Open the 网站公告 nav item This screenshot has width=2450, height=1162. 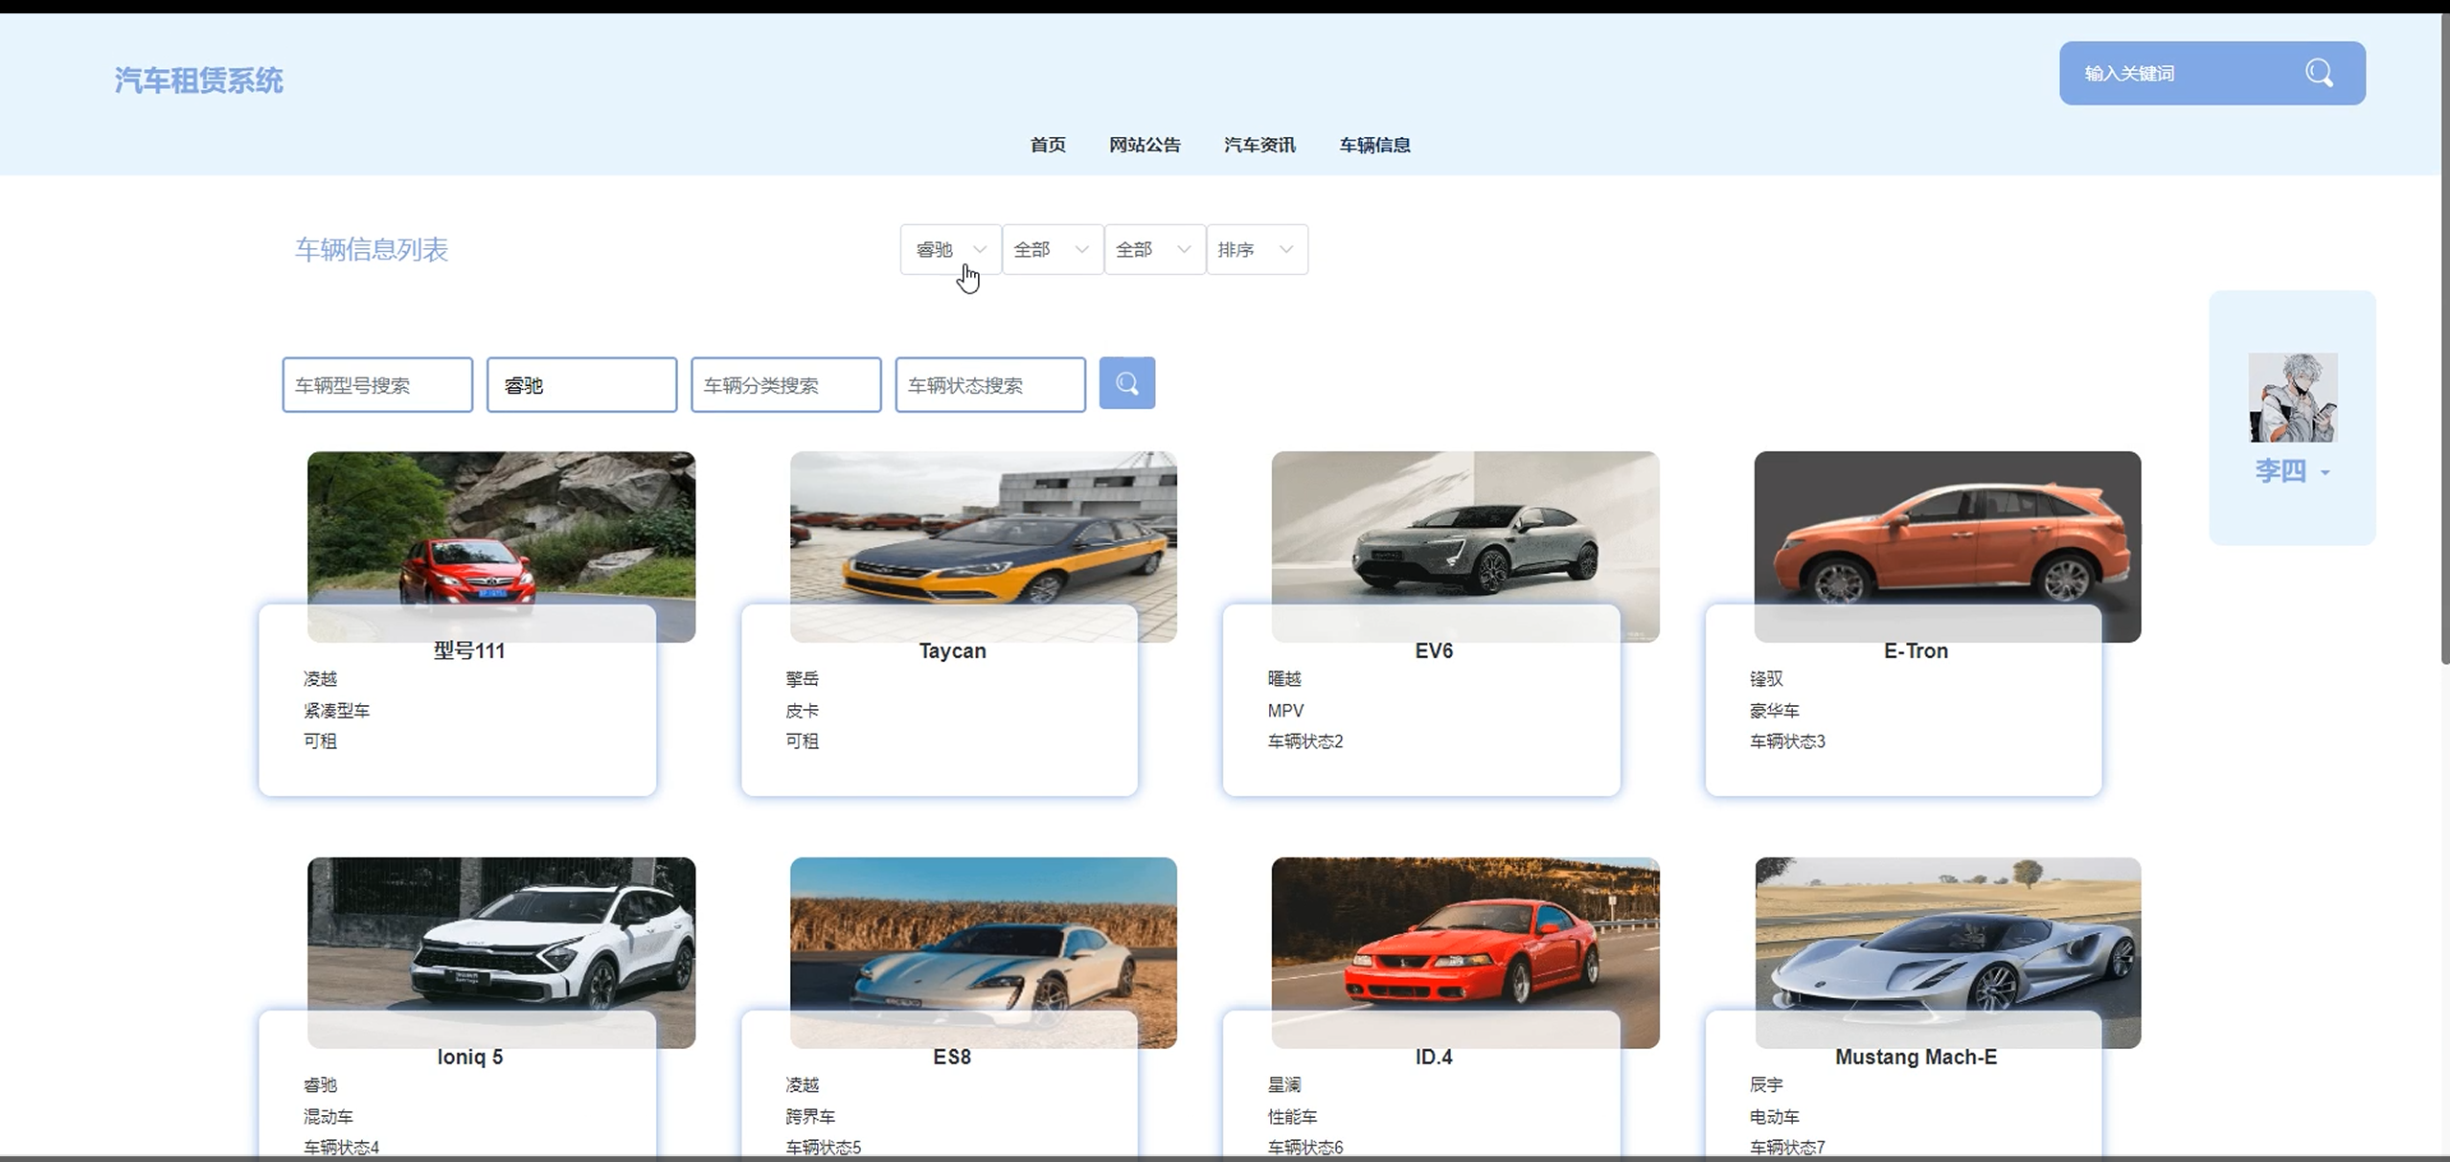coord(1145,145)
